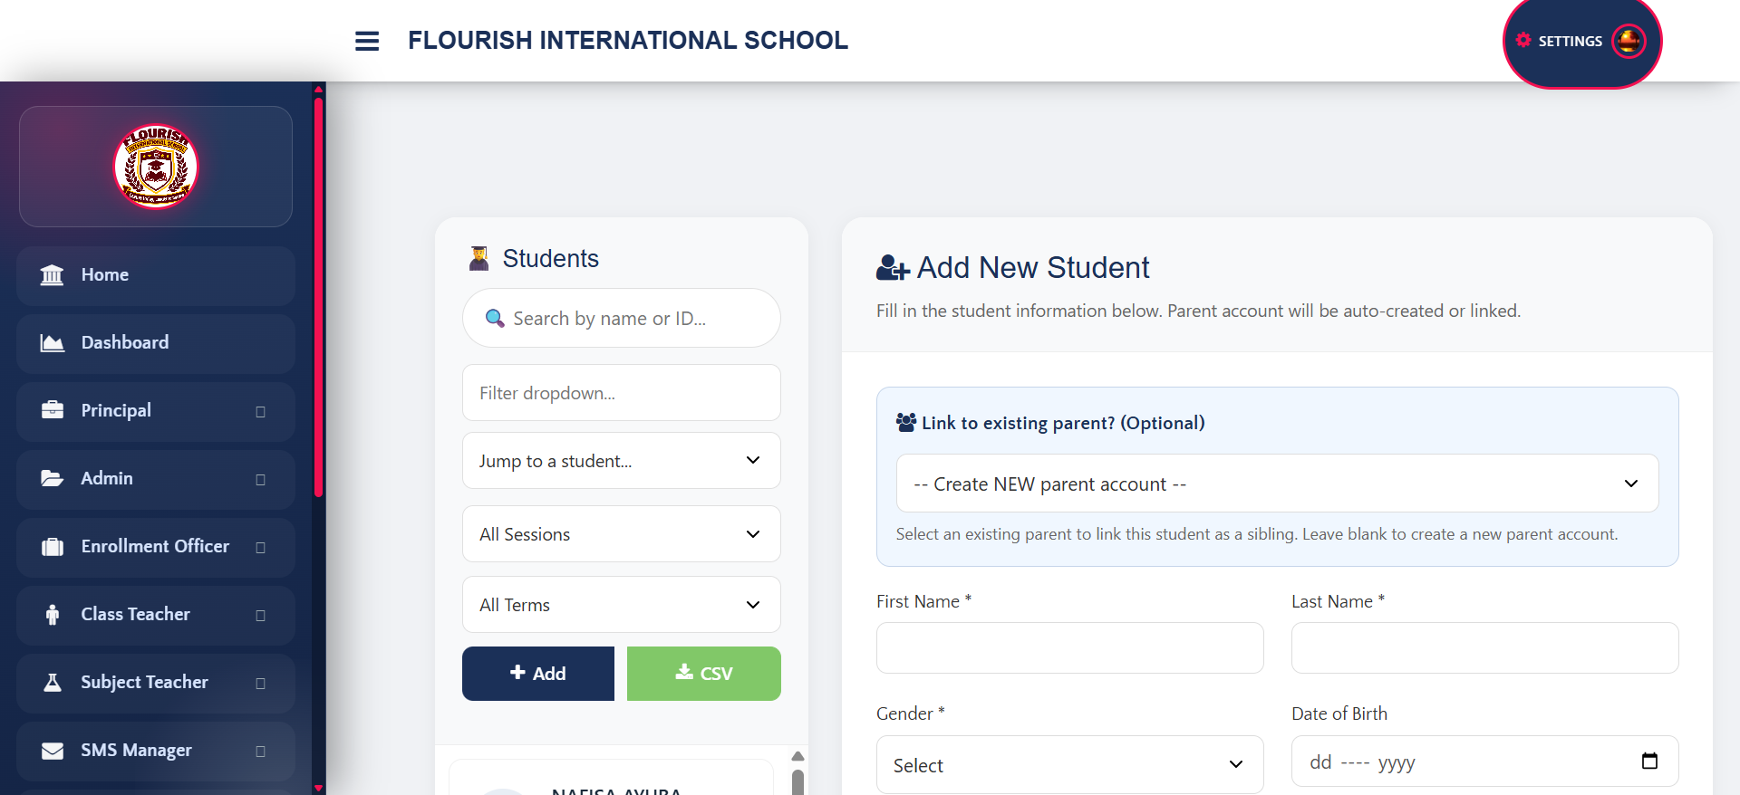The width and height of the screenshot is (1740, 795).
Task: Click the sidebar scroll down arrow
Action: pos(318,789)
